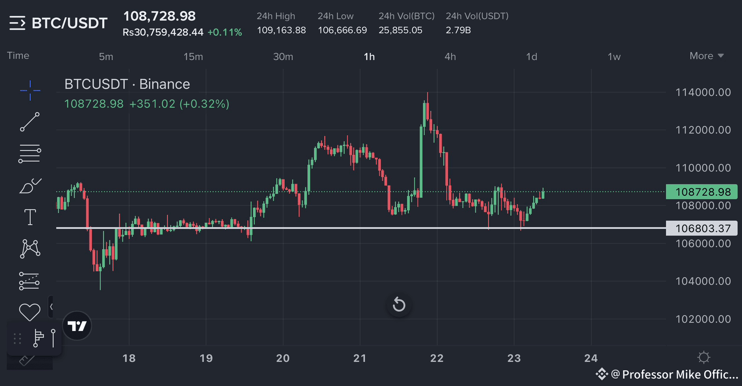Click the 108,728.98 last price header

pos(159,16)
